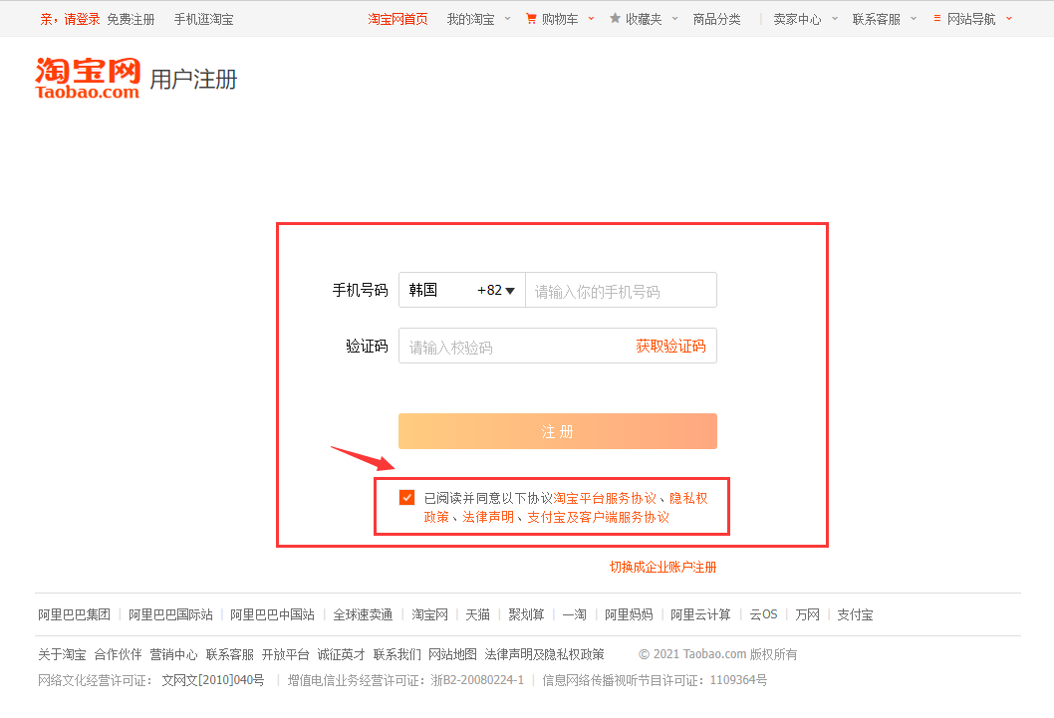
Task: Click the shopping cart icon
Action: click(x=531, y=19)
